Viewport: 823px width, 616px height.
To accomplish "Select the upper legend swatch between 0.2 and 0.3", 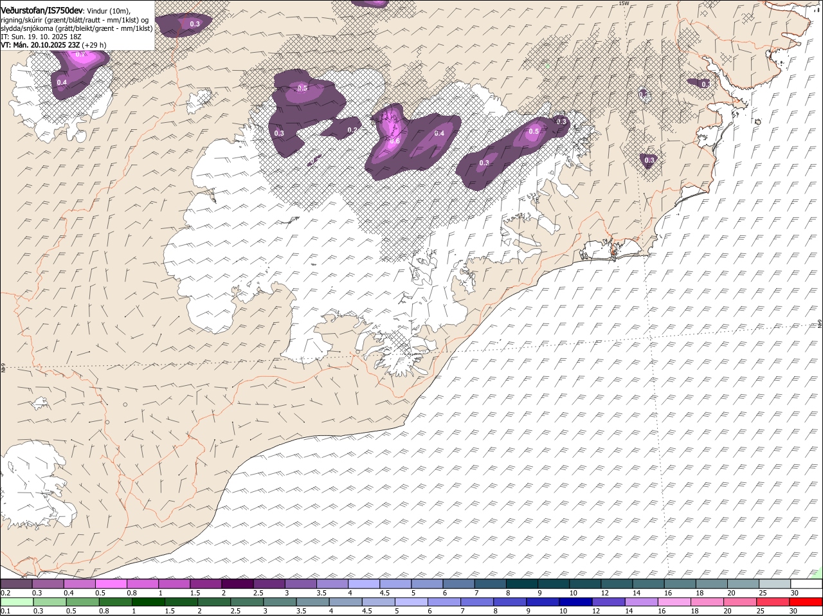I will tap(16, 584).
